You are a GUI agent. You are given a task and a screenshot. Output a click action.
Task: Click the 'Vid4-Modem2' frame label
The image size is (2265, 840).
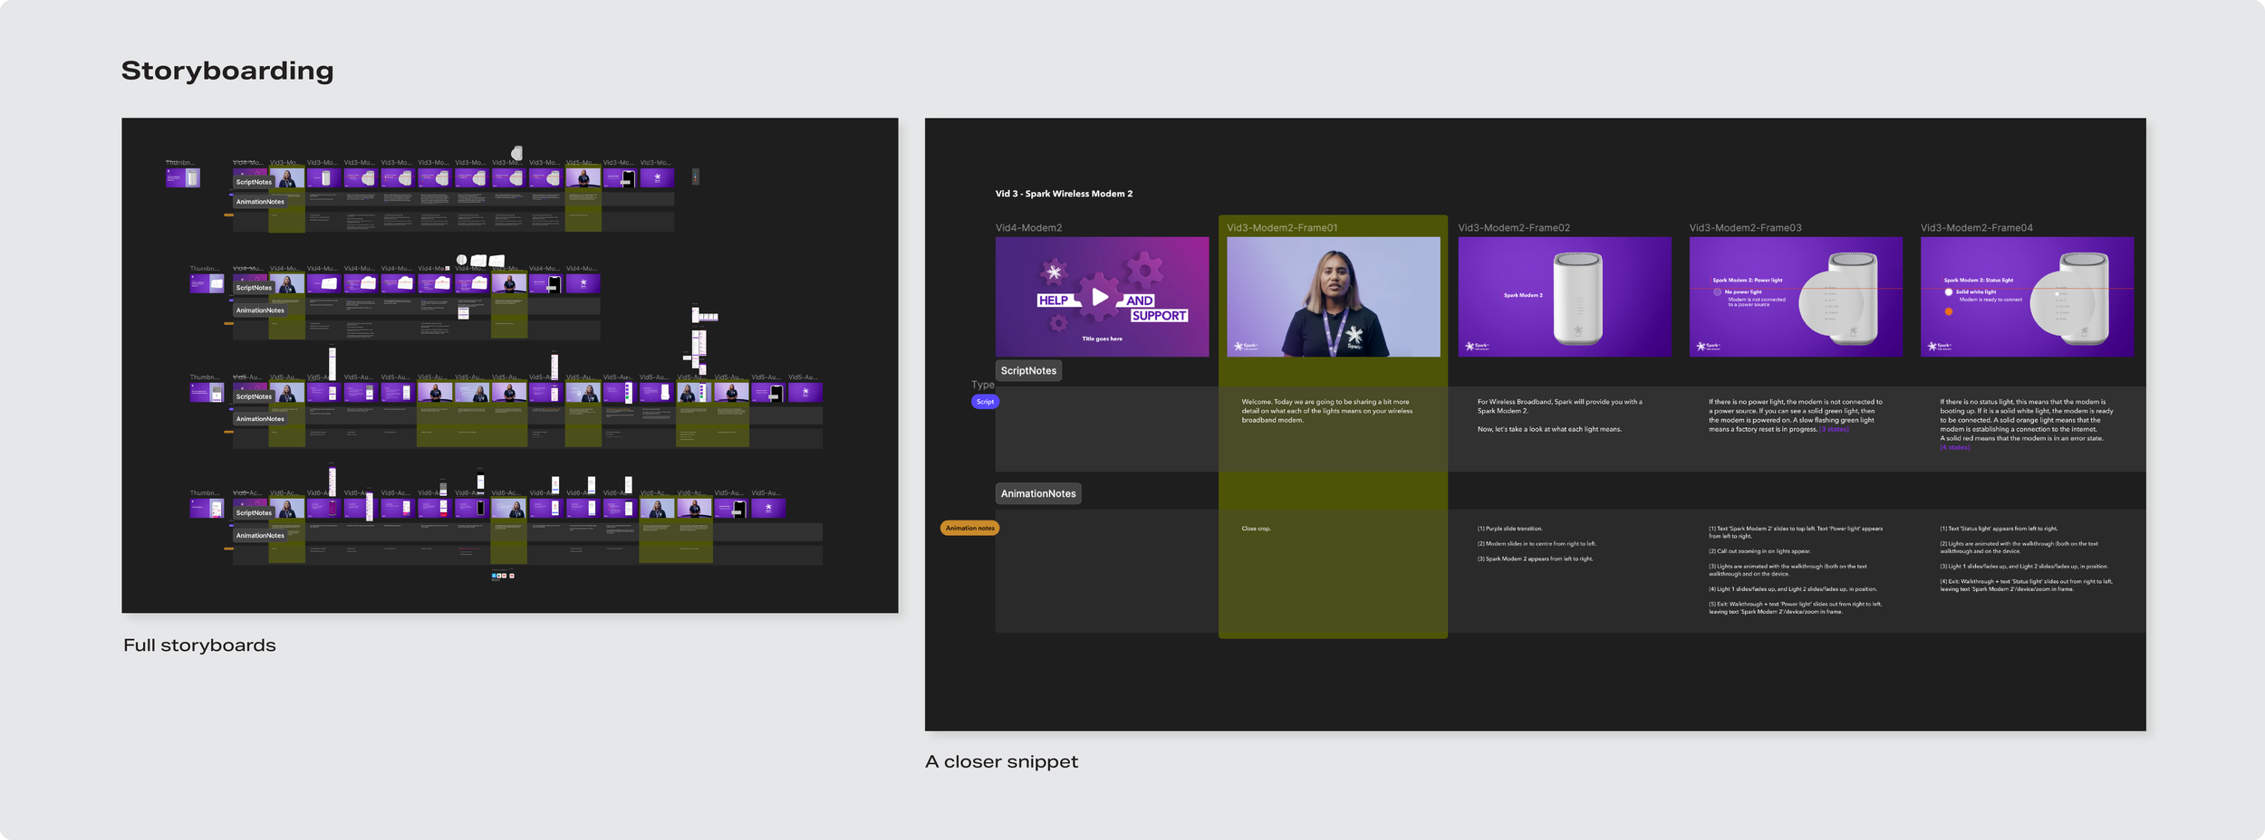click(1028, 228)
